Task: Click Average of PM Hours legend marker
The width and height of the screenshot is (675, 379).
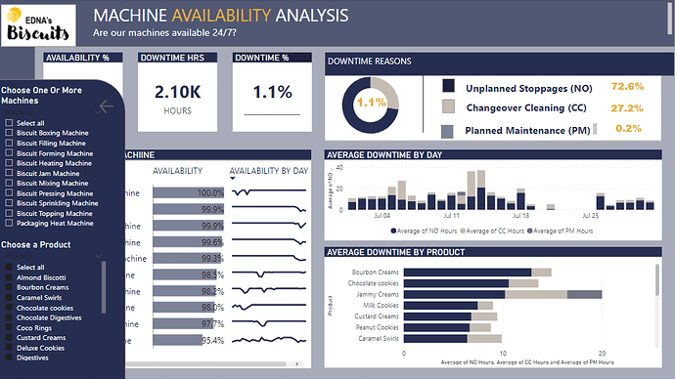Action: (x=530, y=231)
